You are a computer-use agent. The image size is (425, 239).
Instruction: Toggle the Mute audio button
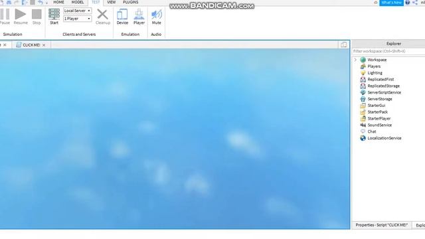pos(157,17)
